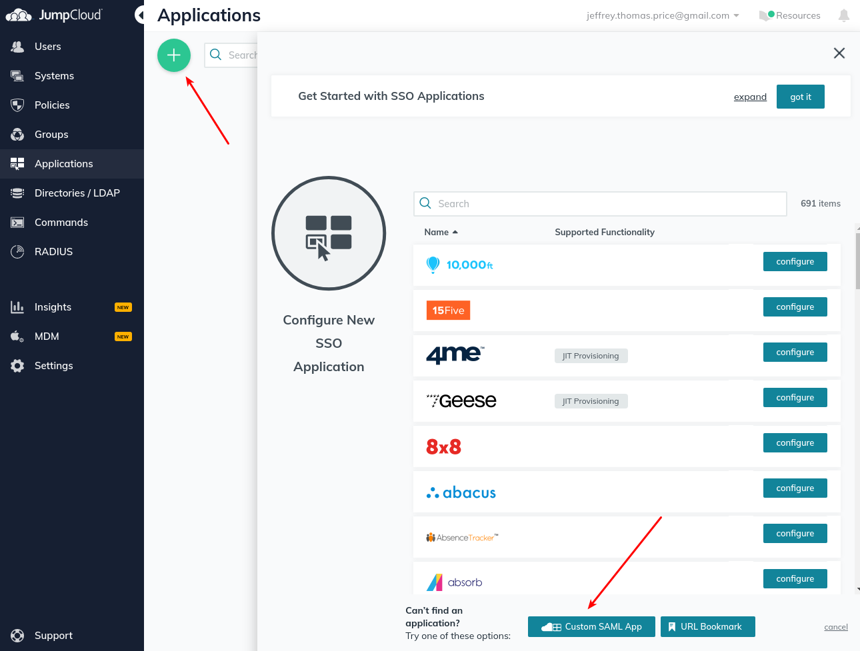This screenshot has width=860, height=651.
Task: Navigate to Users menu item
Action: point(47,47)
